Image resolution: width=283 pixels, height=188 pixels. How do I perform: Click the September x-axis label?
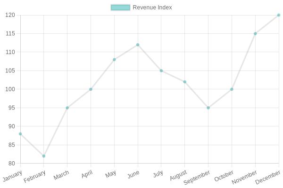(x=197, y=177)
